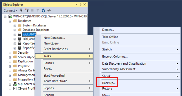Choose Detach... in Tasks submenu

coord(137,30)
